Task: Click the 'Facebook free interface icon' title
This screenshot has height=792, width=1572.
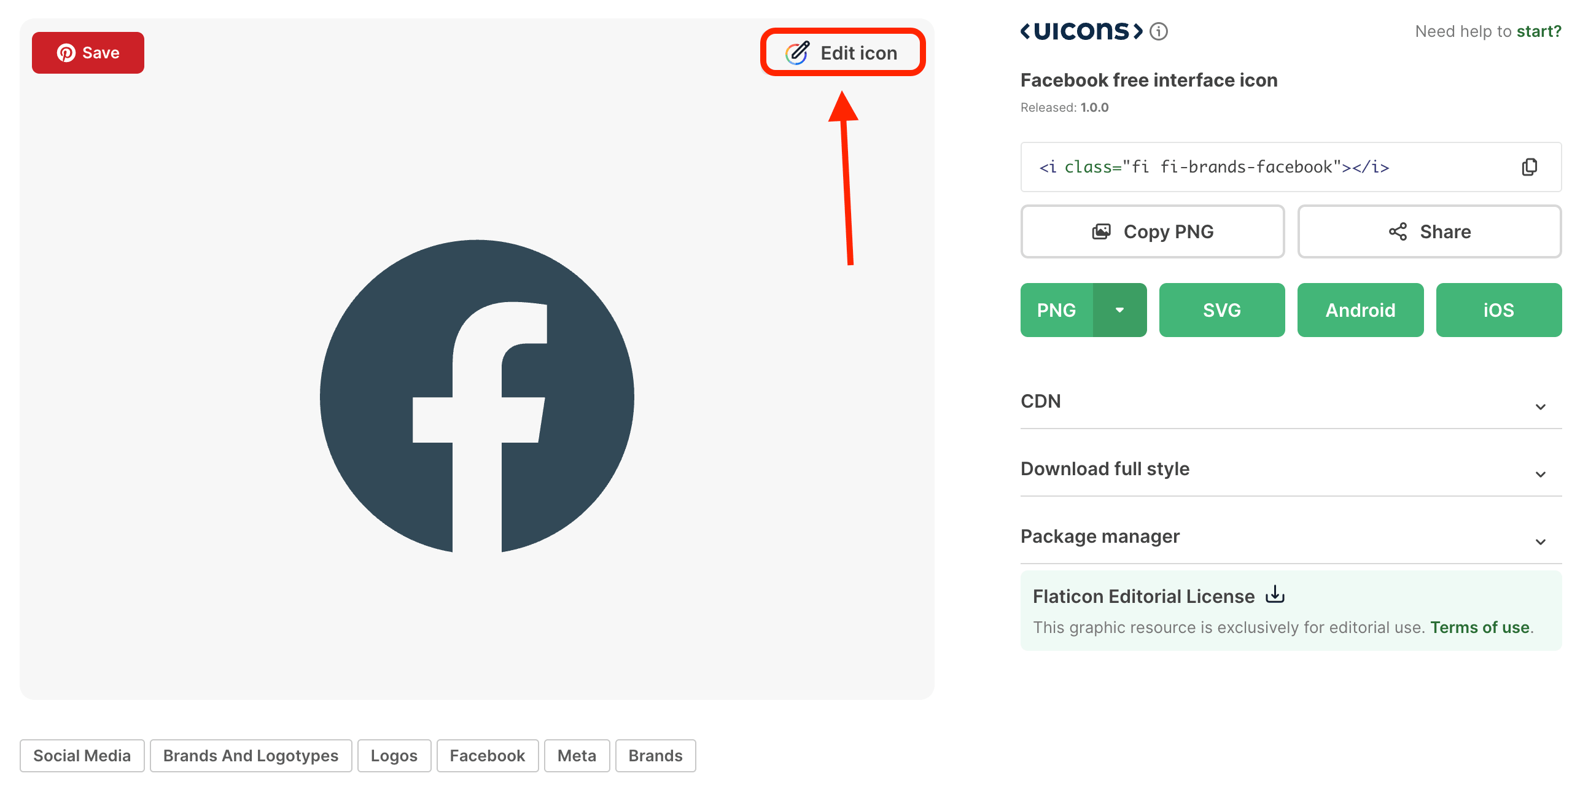Action: (x=1149, y=80)
